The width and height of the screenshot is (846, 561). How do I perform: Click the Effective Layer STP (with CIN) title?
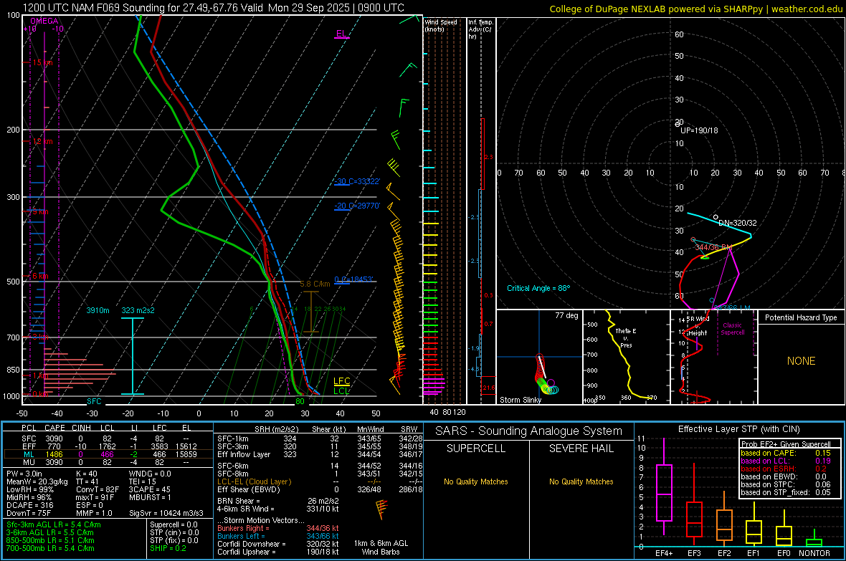(738, 429)
